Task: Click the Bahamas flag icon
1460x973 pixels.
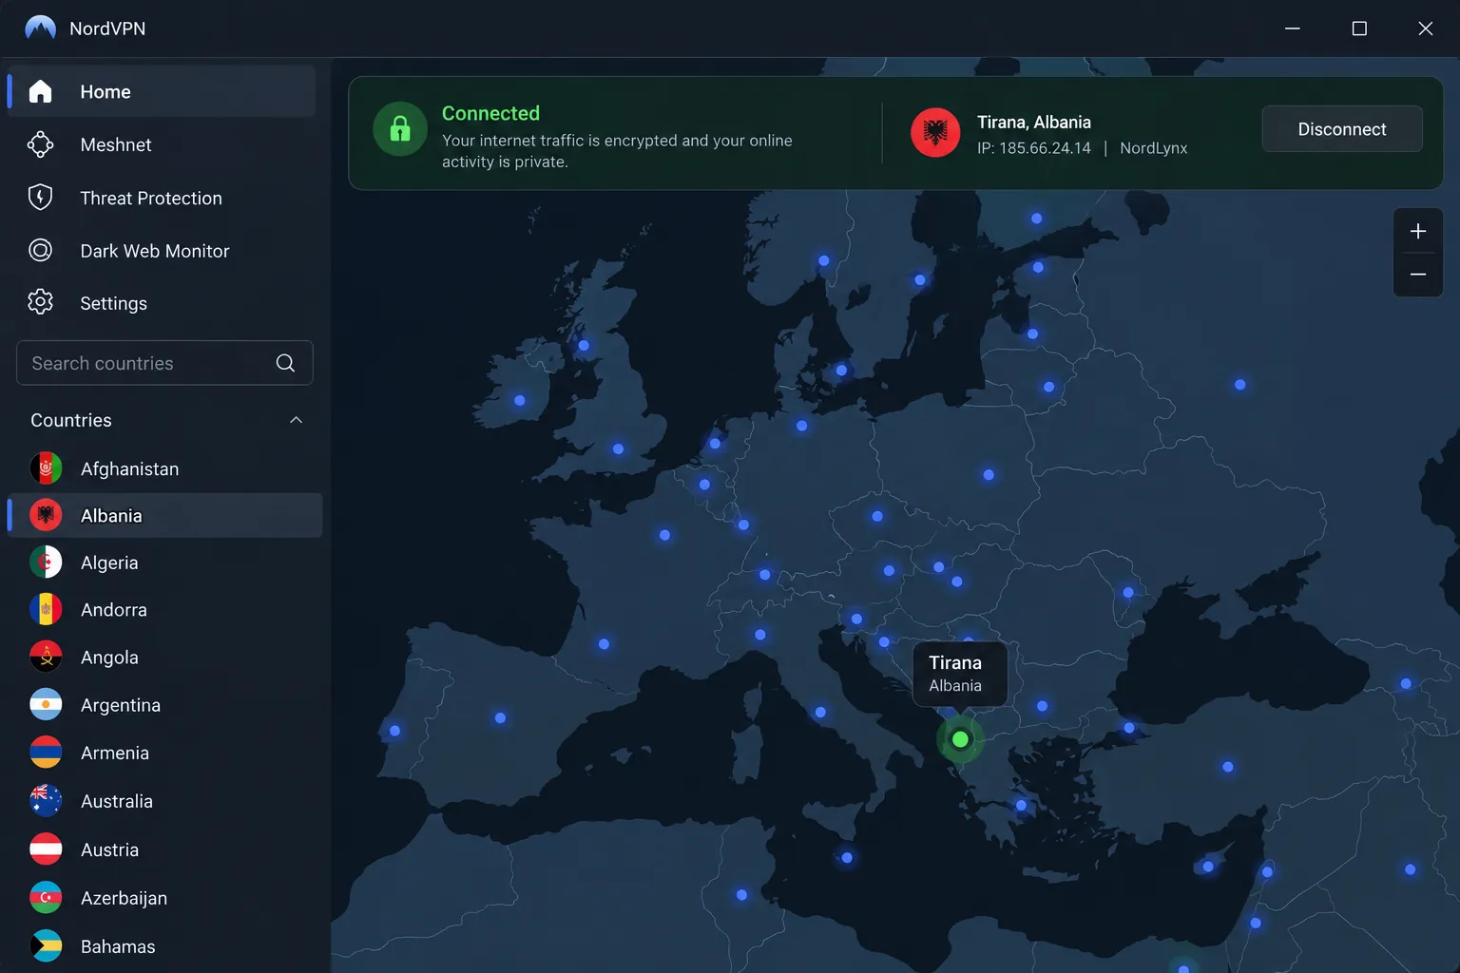Action: [46, 946]
